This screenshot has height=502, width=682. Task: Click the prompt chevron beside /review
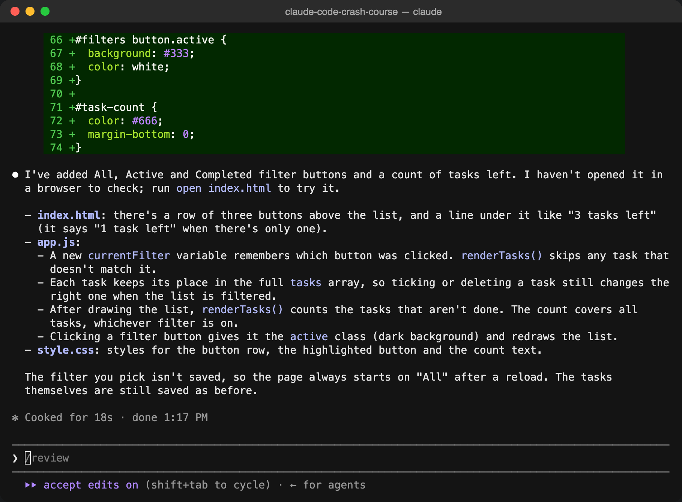point(15,458)
